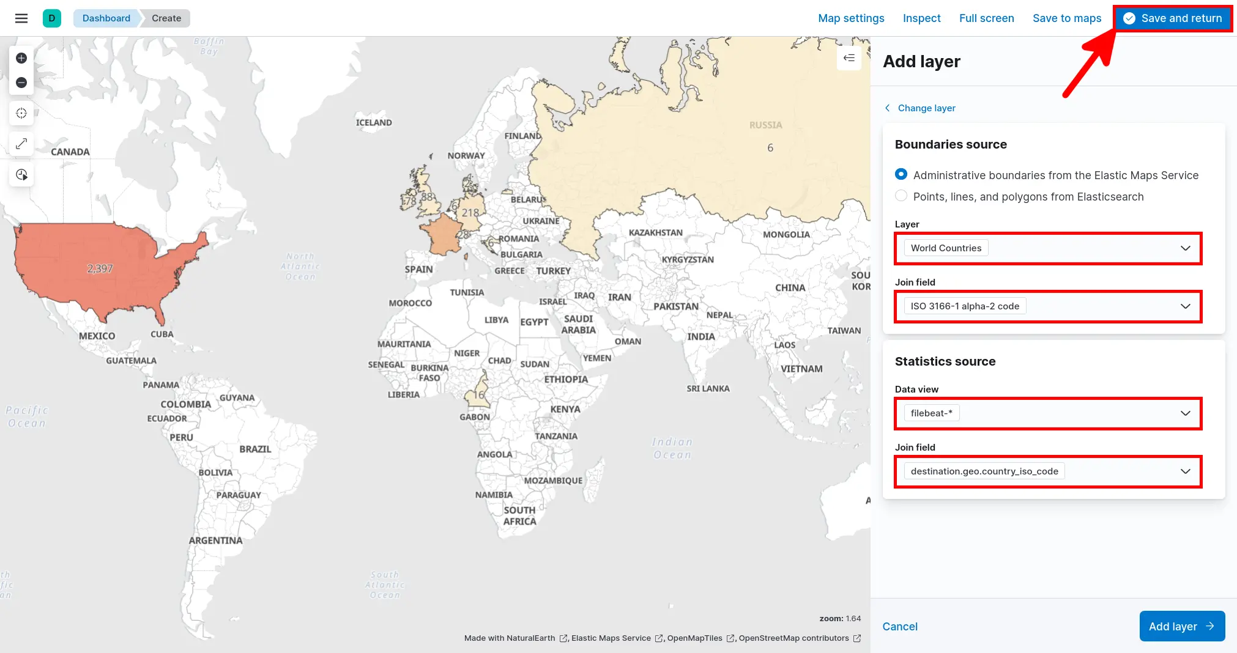Viewport: 1237px width, 653px height.
Task: Click the Add layer button
Action: coord(1181,626)
